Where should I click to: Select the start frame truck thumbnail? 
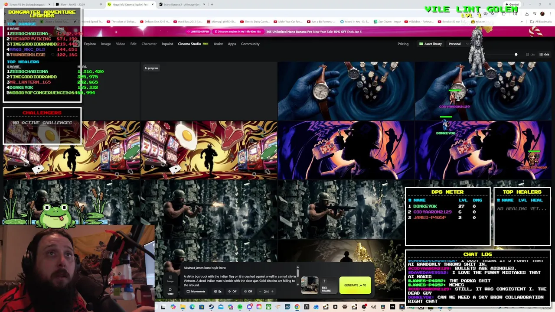pos(310,285)
